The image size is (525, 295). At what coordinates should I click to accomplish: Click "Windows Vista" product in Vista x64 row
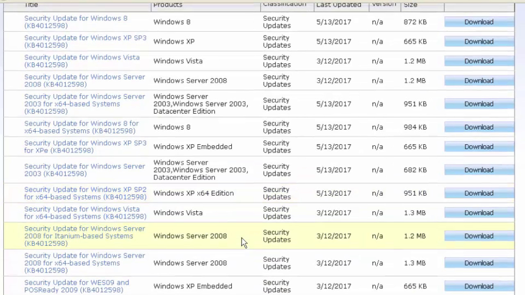point(178,213)
